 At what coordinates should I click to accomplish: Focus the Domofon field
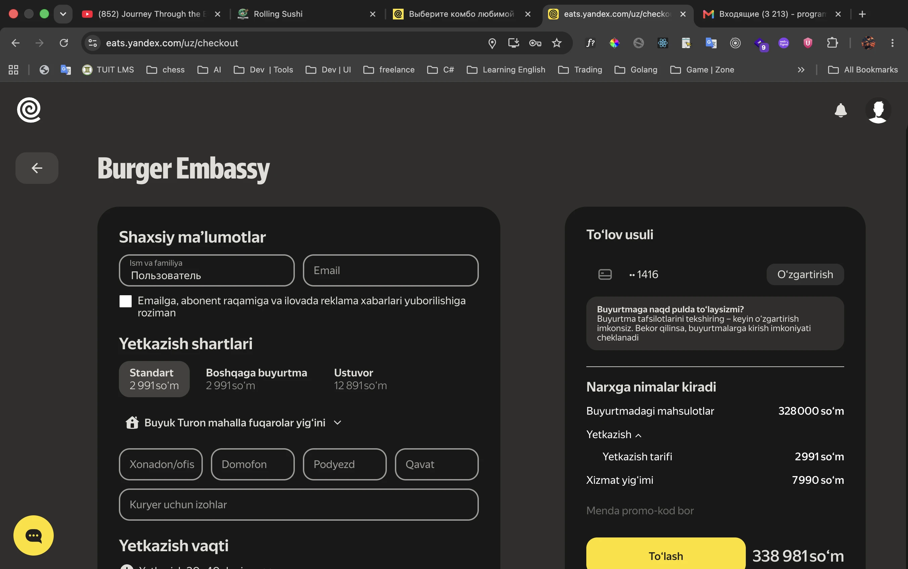[x=253, y=464]
